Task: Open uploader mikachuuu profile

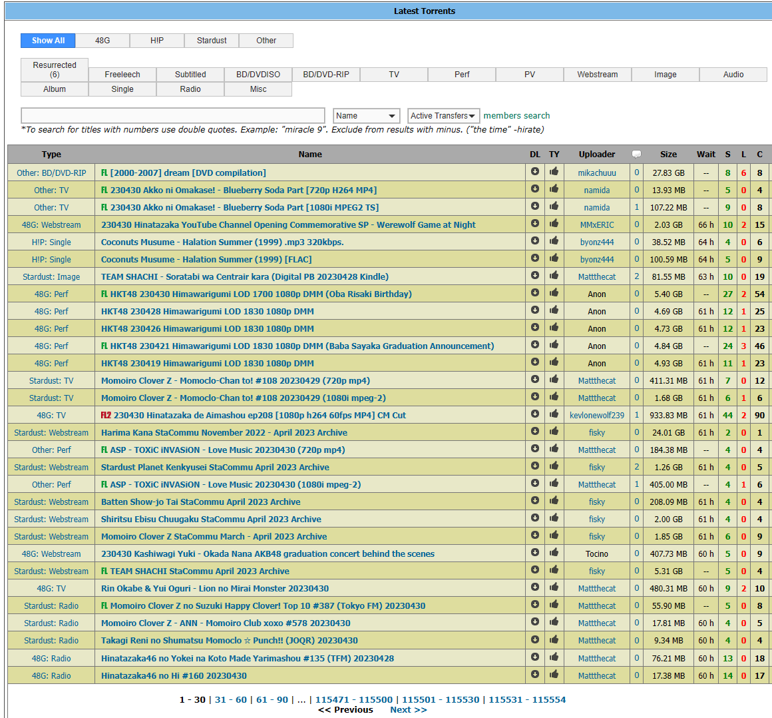Action: click(x=597, y=173)
